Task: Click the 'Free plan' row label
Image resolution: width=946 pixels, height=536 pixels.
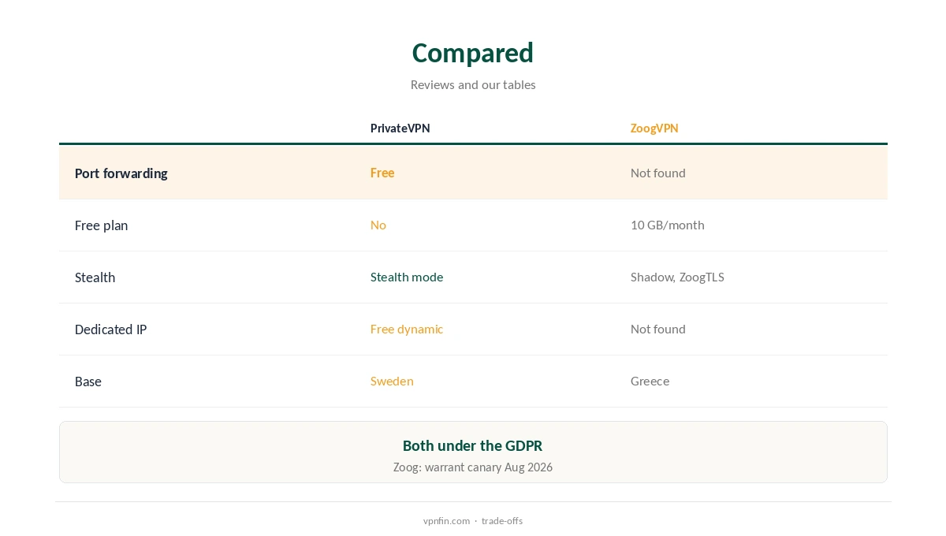Action: click(101, 225)
